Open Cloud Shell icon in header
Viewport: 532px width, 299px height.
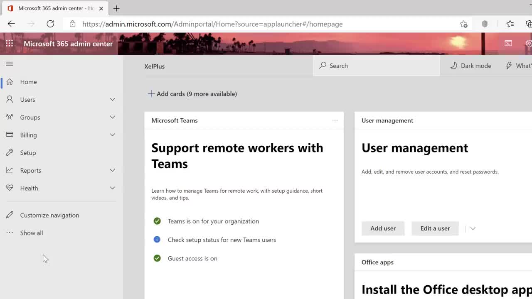pos(508,43)
